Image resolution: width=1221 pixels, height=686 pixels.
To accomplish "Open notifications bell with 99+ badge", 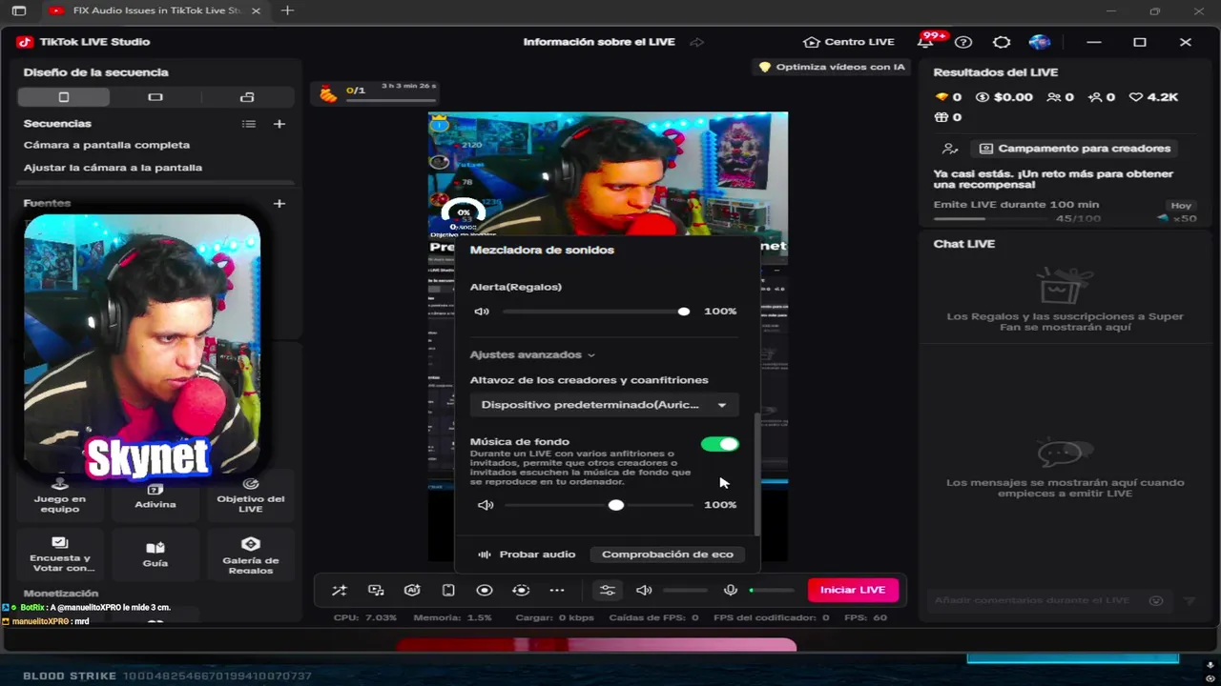I will pyautogui.click(x=926, y=42).
